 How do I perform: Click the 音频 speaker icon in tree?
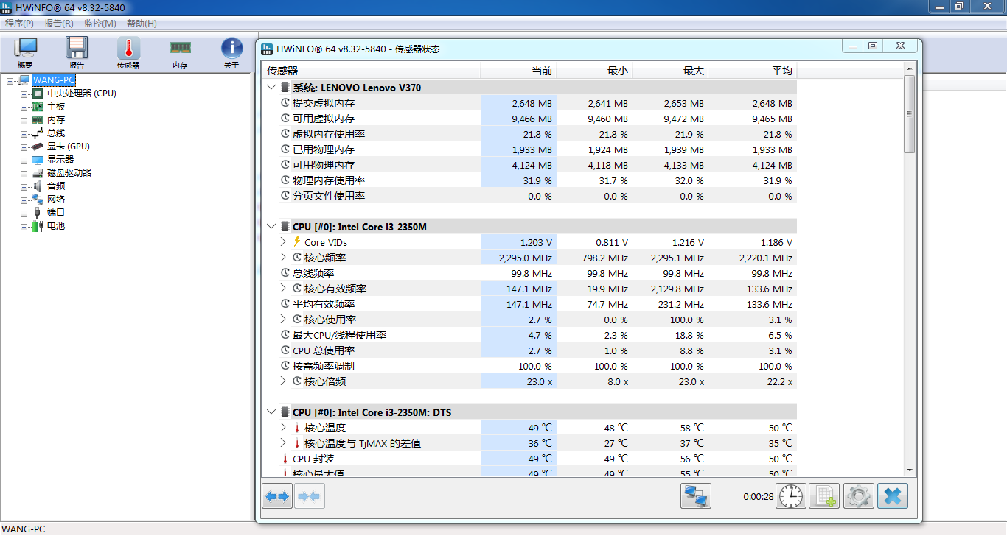pyautogui.click(x=38, y=186)
